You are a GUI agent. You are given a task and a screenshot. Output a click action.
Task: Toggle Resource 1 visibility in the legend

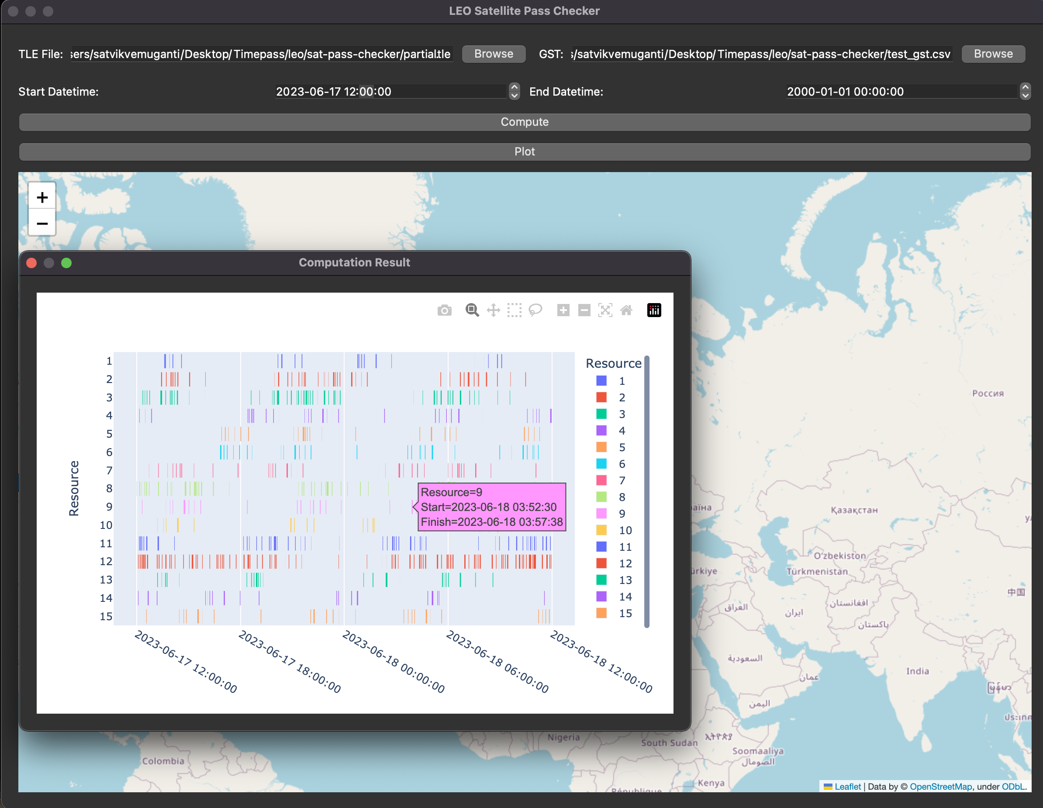coord(612,381)
